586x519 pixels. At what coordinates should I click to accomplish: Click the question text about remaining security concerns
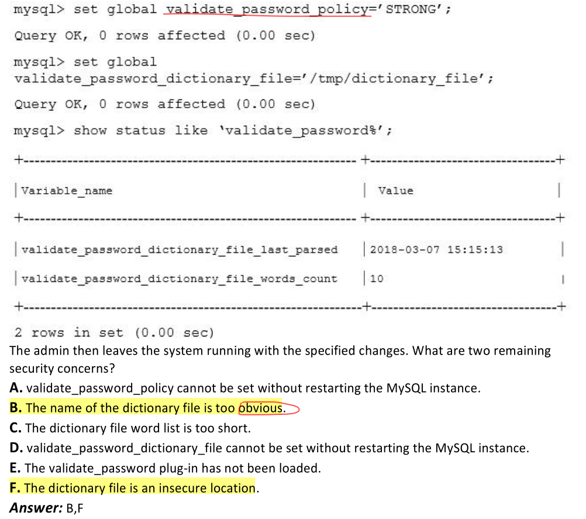click(x=280, y=360)
